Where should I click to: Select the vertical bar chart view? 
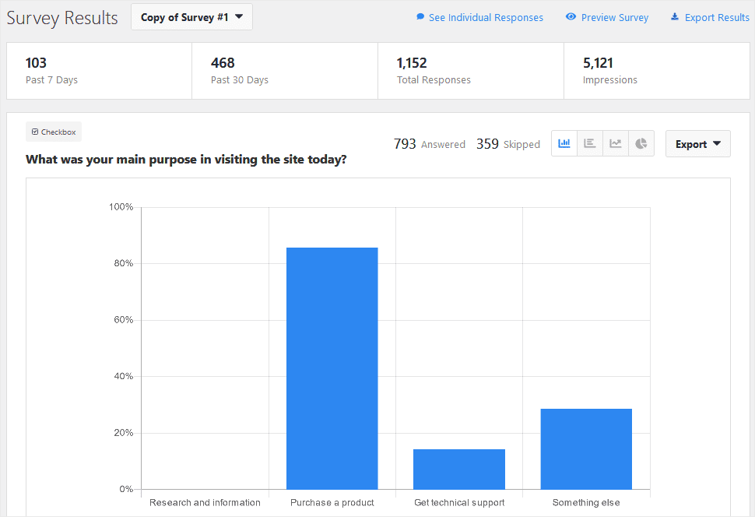click(564, 143)
